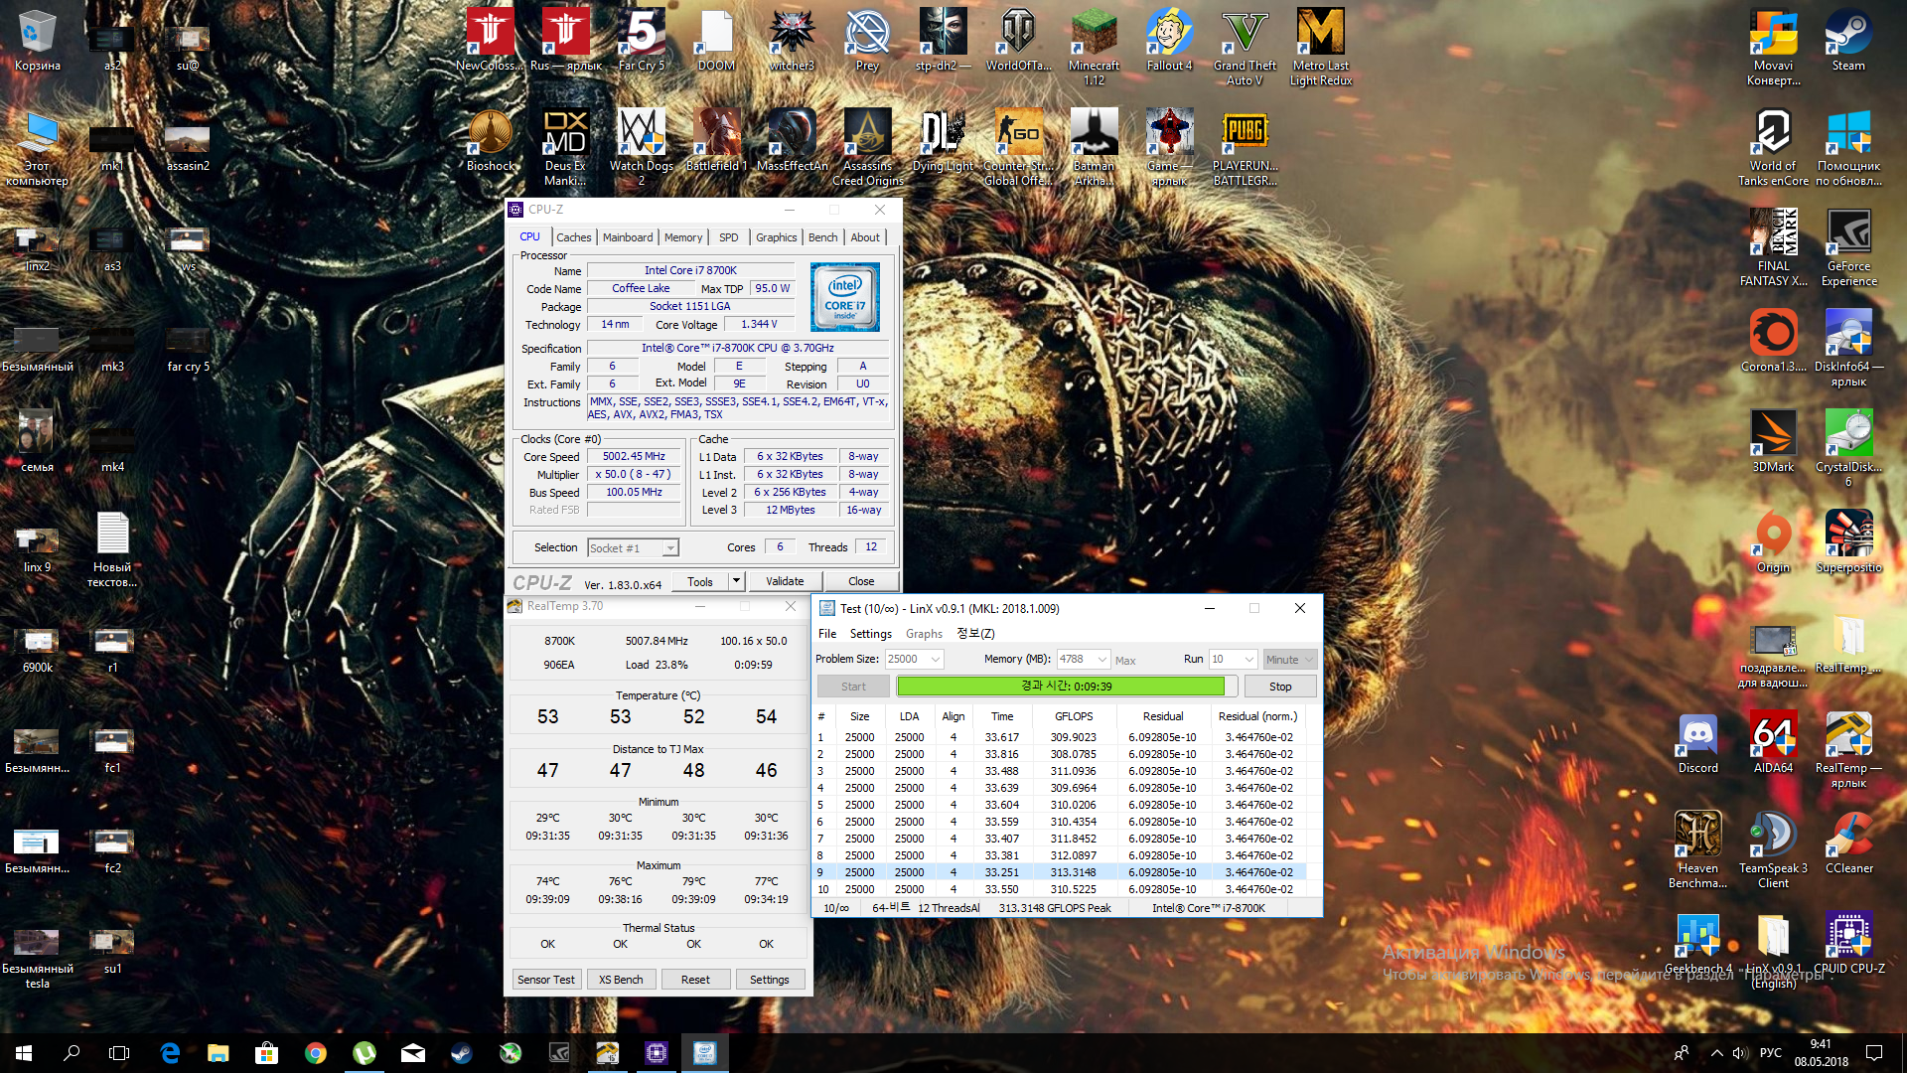Viewport: 1907px width, 1073px height.
Task: Open the Graphs menu in LinX
Action: point(924,634)
